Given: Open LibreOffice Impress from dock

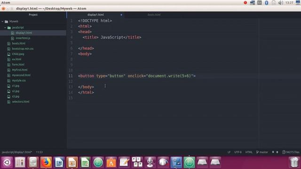Looking at the screenshot, I should [72, 162].
